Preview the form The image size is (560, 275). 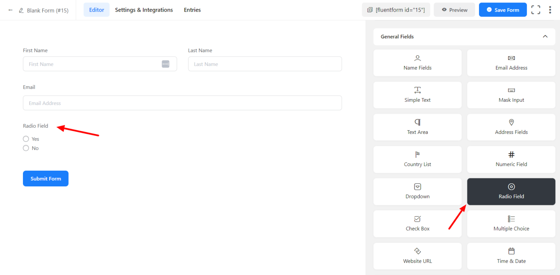pos(454,10)
